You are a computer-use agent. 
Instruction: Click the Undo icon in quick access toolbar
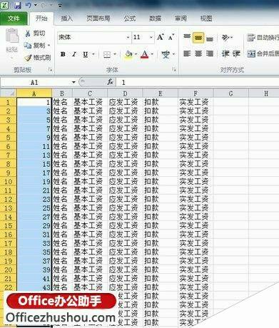[29, 5]
